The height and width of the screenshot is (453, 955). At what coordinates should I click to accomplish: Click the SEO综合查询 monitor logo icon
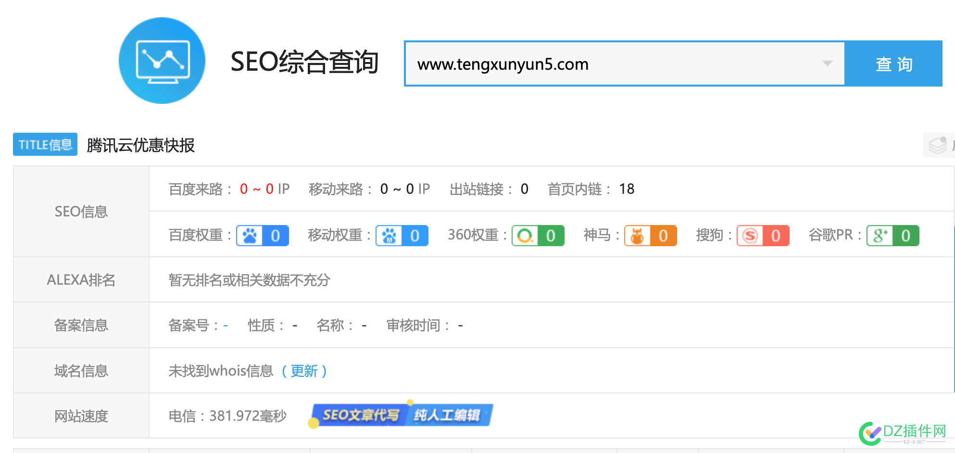(162, 61)
